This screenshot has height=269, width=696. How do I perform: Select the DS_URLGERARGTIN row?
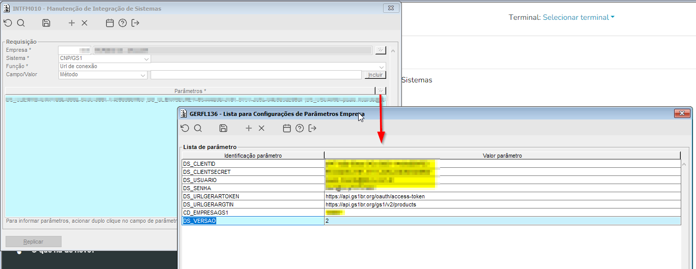coord(431,204)
